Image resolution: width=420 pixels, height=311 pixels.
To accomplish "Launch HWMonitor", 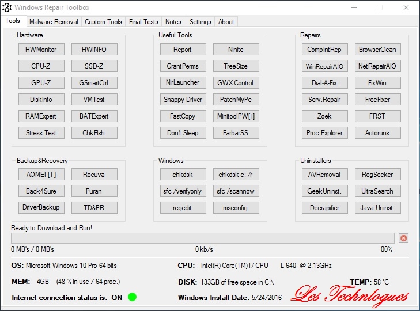I will [41, 50].
